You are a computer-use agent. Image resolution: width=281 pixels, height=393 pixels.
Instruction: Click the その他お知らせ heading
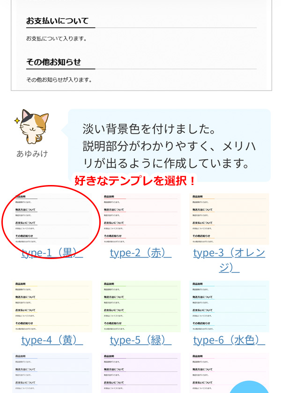click(x=54, y=62)
